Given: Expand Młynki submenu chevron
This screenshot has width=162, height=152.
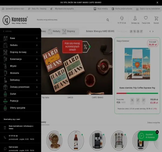Looking at the screenshot, I should tap(37, 66).
